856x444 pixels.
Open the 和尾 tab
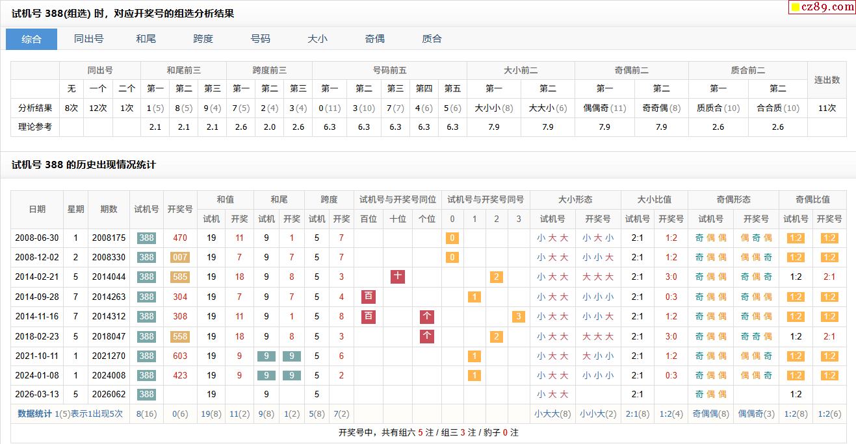[146, 39]
